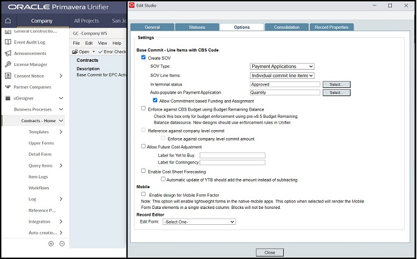
Task: Click the Announcements megaphone icon
Action: 8,53
